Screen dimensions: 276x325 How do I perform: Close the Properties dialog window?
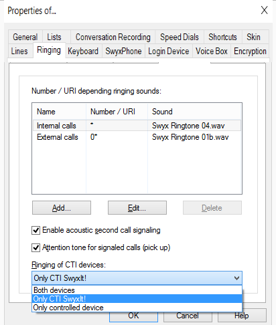pyautogui.click(x=264, y=10)
